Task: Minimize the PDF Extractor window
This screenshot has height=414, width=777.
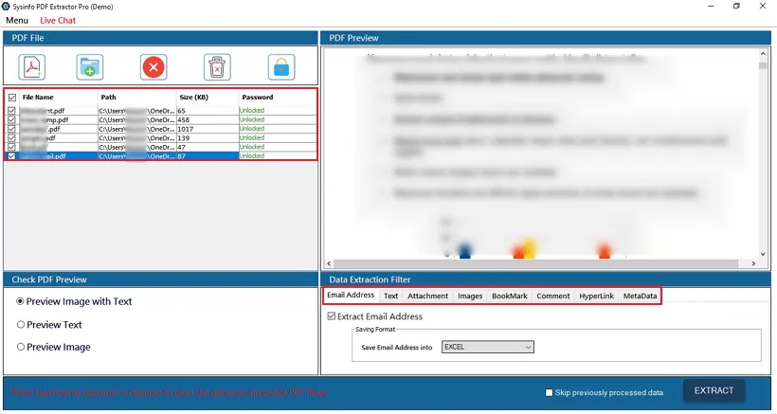Action: 712,7
